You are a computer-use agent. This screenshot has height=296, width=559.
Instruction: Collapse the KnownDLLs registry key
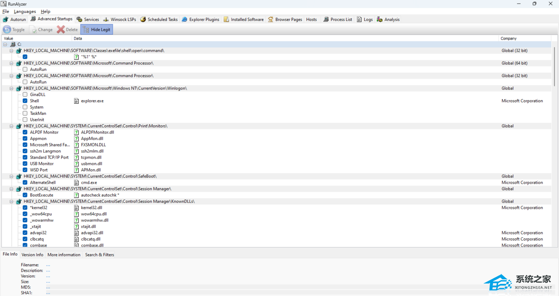[x=12, y=202]
